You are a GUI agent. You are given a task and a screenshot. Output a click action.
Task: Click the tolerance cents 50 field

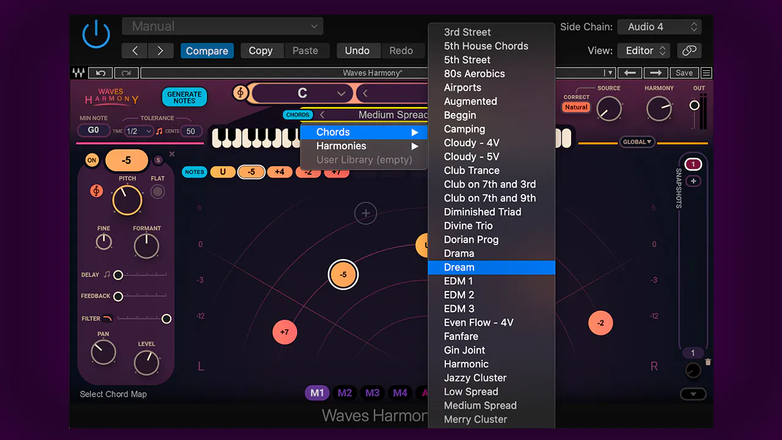(191, 131)
